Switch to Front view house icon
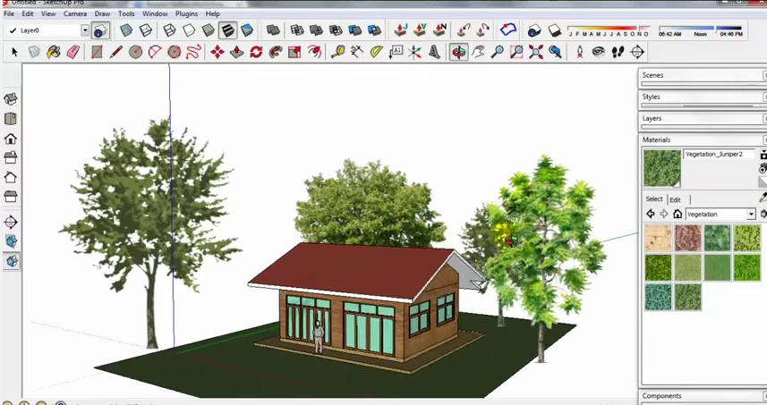Viewport: 767px width, 405px height. 11,139
